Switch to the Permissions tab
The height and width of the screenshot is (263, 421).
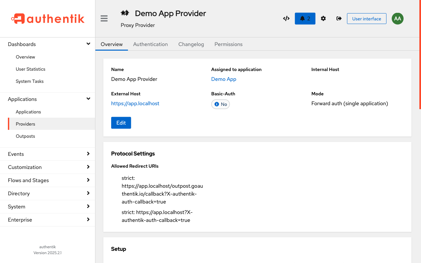228,44
